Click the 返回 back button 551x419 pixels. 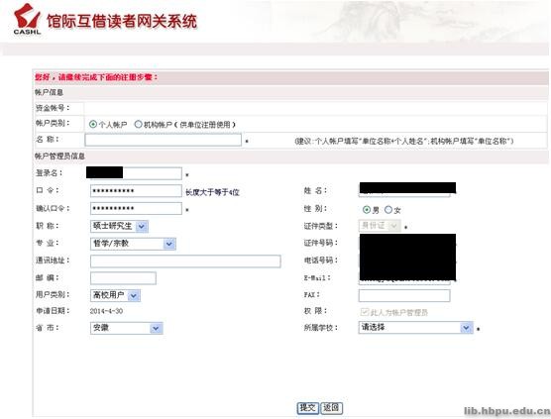(331, 408)
